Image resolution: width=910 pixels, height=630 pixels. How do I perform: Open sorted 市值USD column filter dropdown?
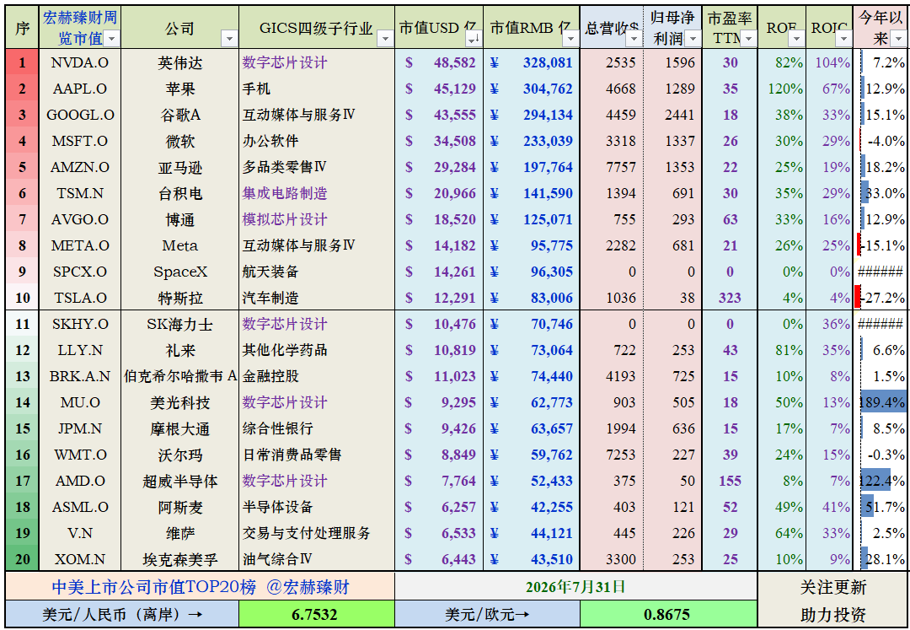pos(474,39)
